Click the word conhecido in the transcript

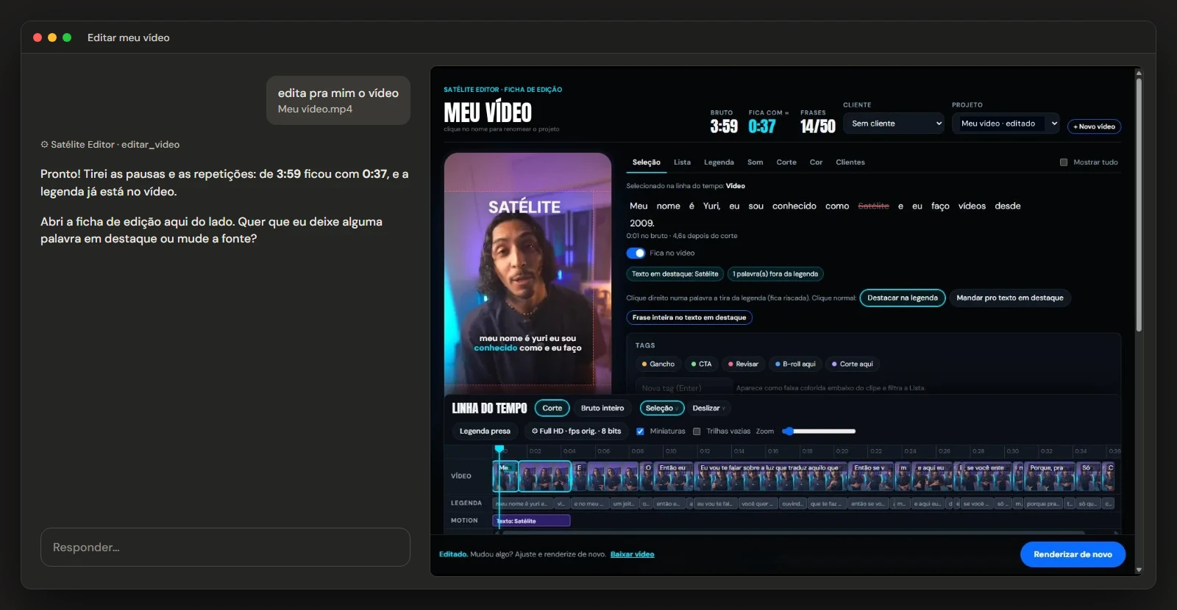tap(794, 206)
